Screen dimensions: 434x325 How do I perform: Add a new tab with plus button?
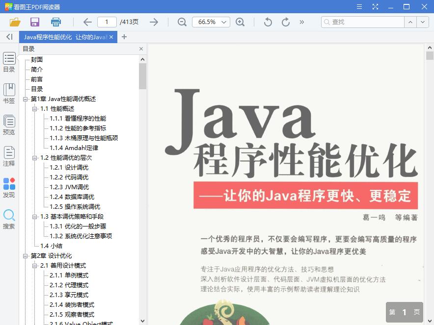tap(124, 37)
